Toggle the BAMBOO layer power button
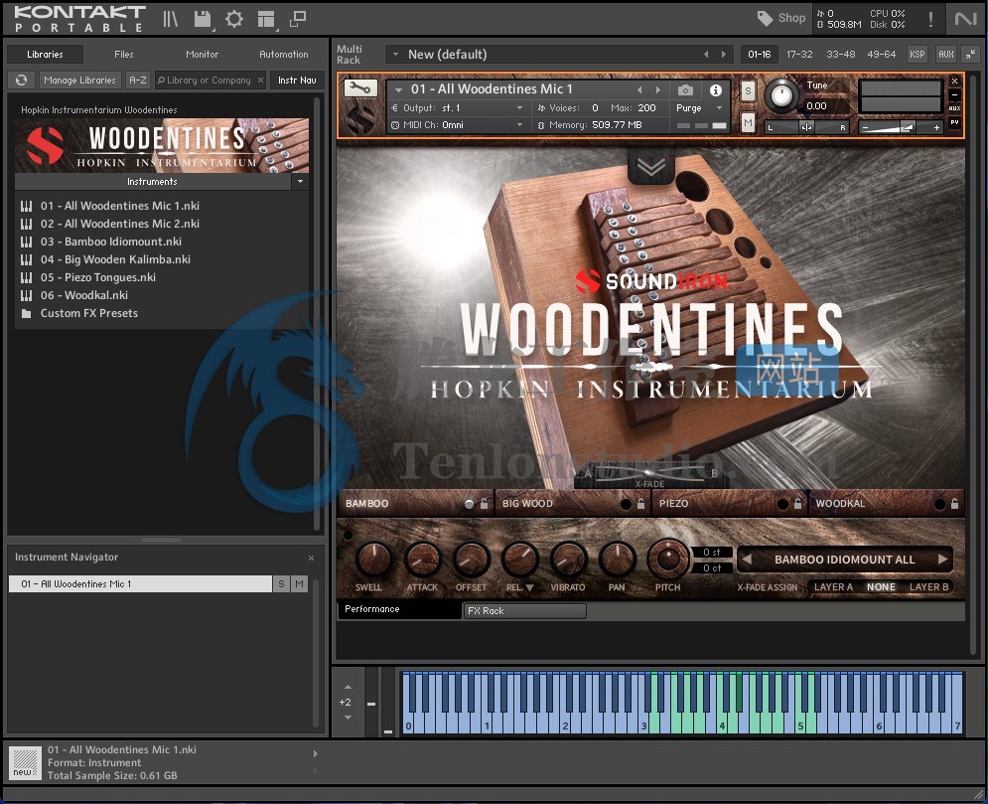Screen dimensions: 988x804 point(469,504)
